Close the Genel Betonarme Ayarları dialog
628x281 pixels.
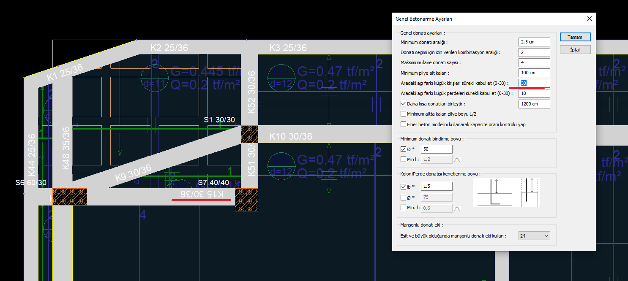589,19
